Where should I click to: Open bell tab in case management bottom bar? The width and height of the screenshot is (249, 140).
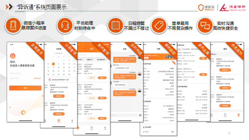pos(105,128)
